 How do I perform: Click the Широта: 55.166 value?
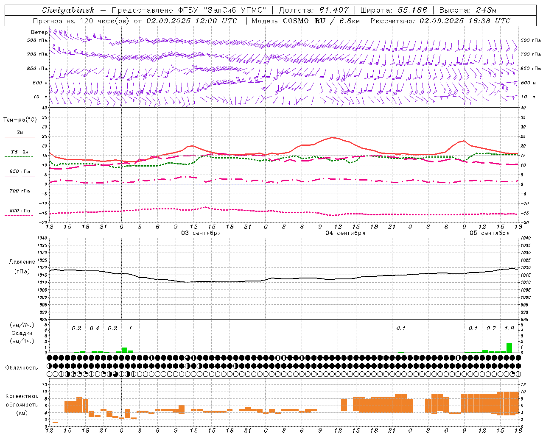click(394, 10)
